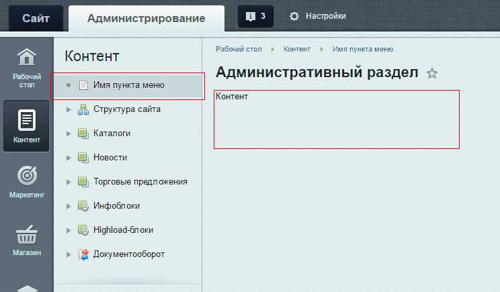
Task: Open Highload-блоки tree item
Action: tap(124, 230)
